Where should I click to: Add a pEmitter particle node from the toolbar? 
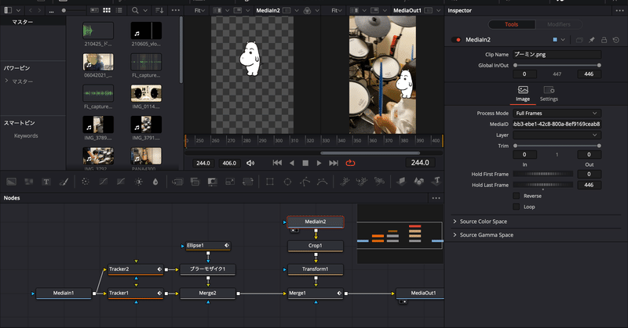point(344,182)
